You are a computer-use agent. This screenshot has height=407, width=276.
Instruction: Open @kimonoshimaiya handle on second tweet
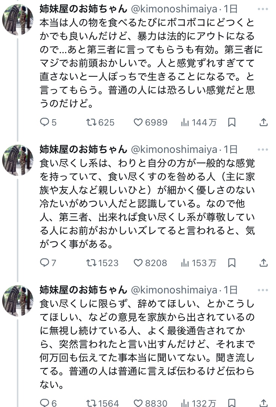pyautogui.click(x=173, y=150)
